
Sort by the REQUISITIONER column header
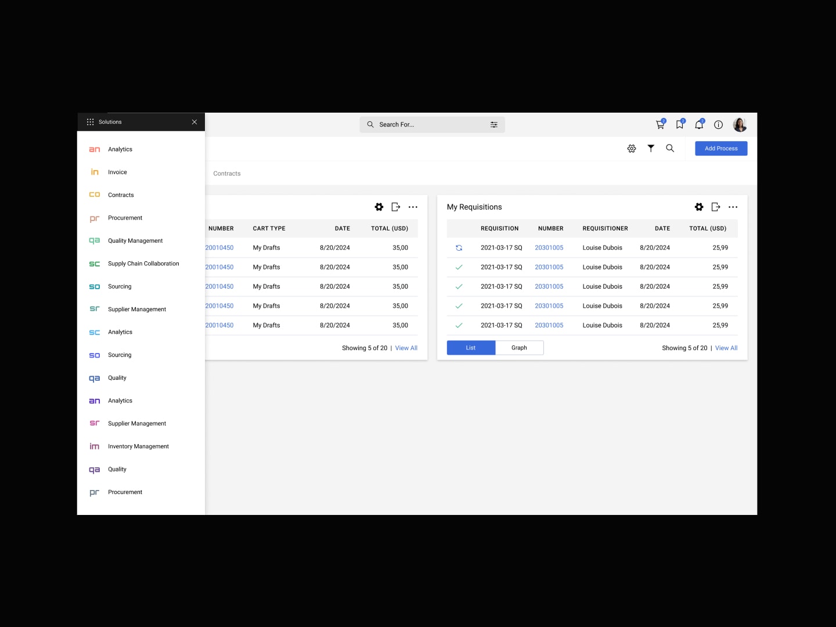[605, 229]
